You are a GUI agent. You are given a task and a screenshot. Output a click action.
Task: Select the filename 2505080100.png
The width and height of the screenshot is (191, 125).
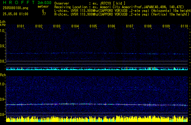[15, 8]
